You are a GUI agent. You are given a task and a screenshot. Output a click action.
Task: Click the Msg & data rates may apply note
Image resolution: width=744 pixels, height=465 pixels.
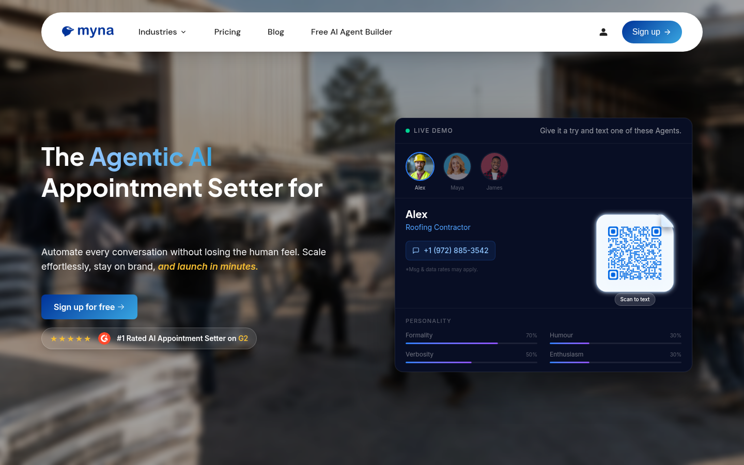pos(442,269)
